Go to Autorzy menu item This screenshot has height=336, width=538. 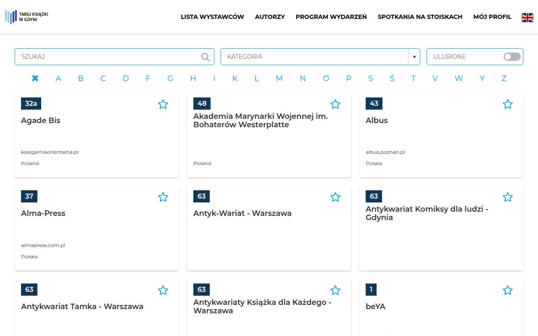[270, 17]
